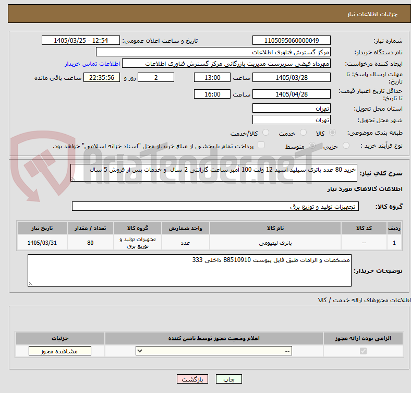Click the remaining time 22:35:56 field
411x393 pixels.
point(102,77)
